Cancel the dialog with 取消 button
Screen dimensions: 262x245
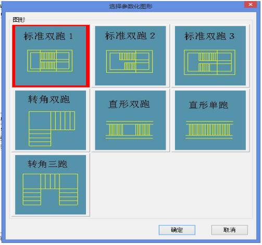click(x=230, y=230)
